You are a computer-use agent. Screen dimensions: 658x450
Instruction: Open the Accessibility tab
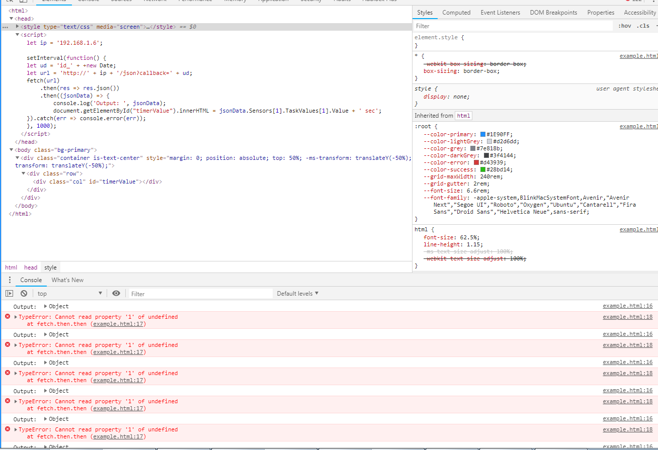pyautogui.click(x=639, y=13)
